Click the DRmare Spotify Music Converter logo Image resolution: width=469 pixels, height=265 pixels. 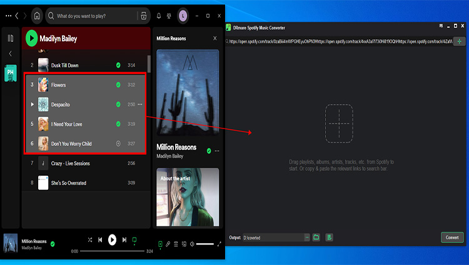(x=228, y=27)
